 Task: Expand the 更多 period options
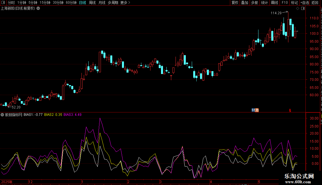tap(125, 3)
